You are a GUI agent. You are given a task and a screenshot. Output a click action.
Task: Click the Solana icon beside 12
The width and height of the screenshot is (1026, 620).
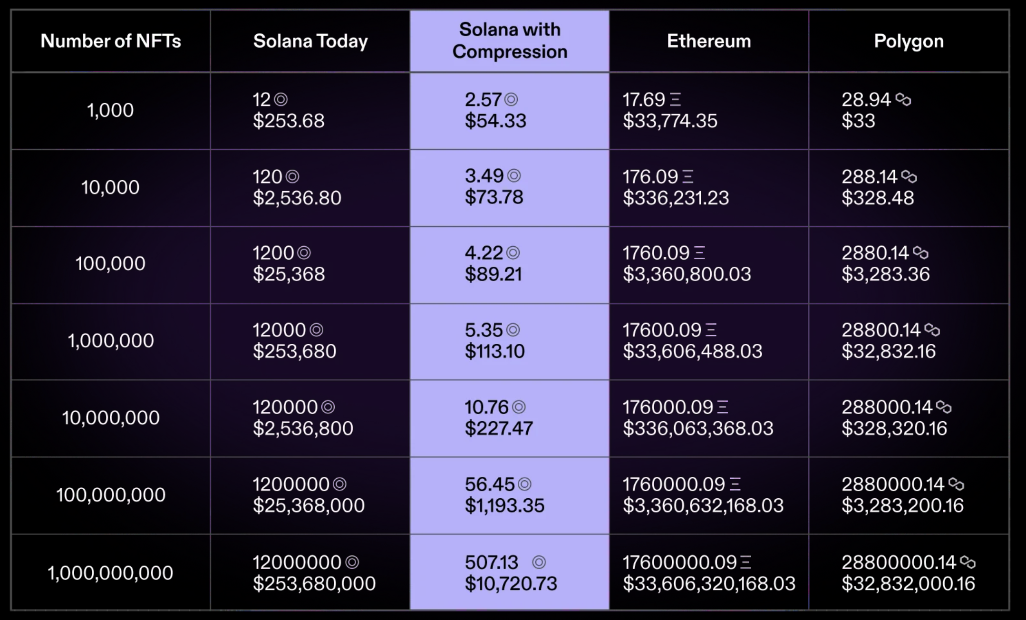point(281,99)
